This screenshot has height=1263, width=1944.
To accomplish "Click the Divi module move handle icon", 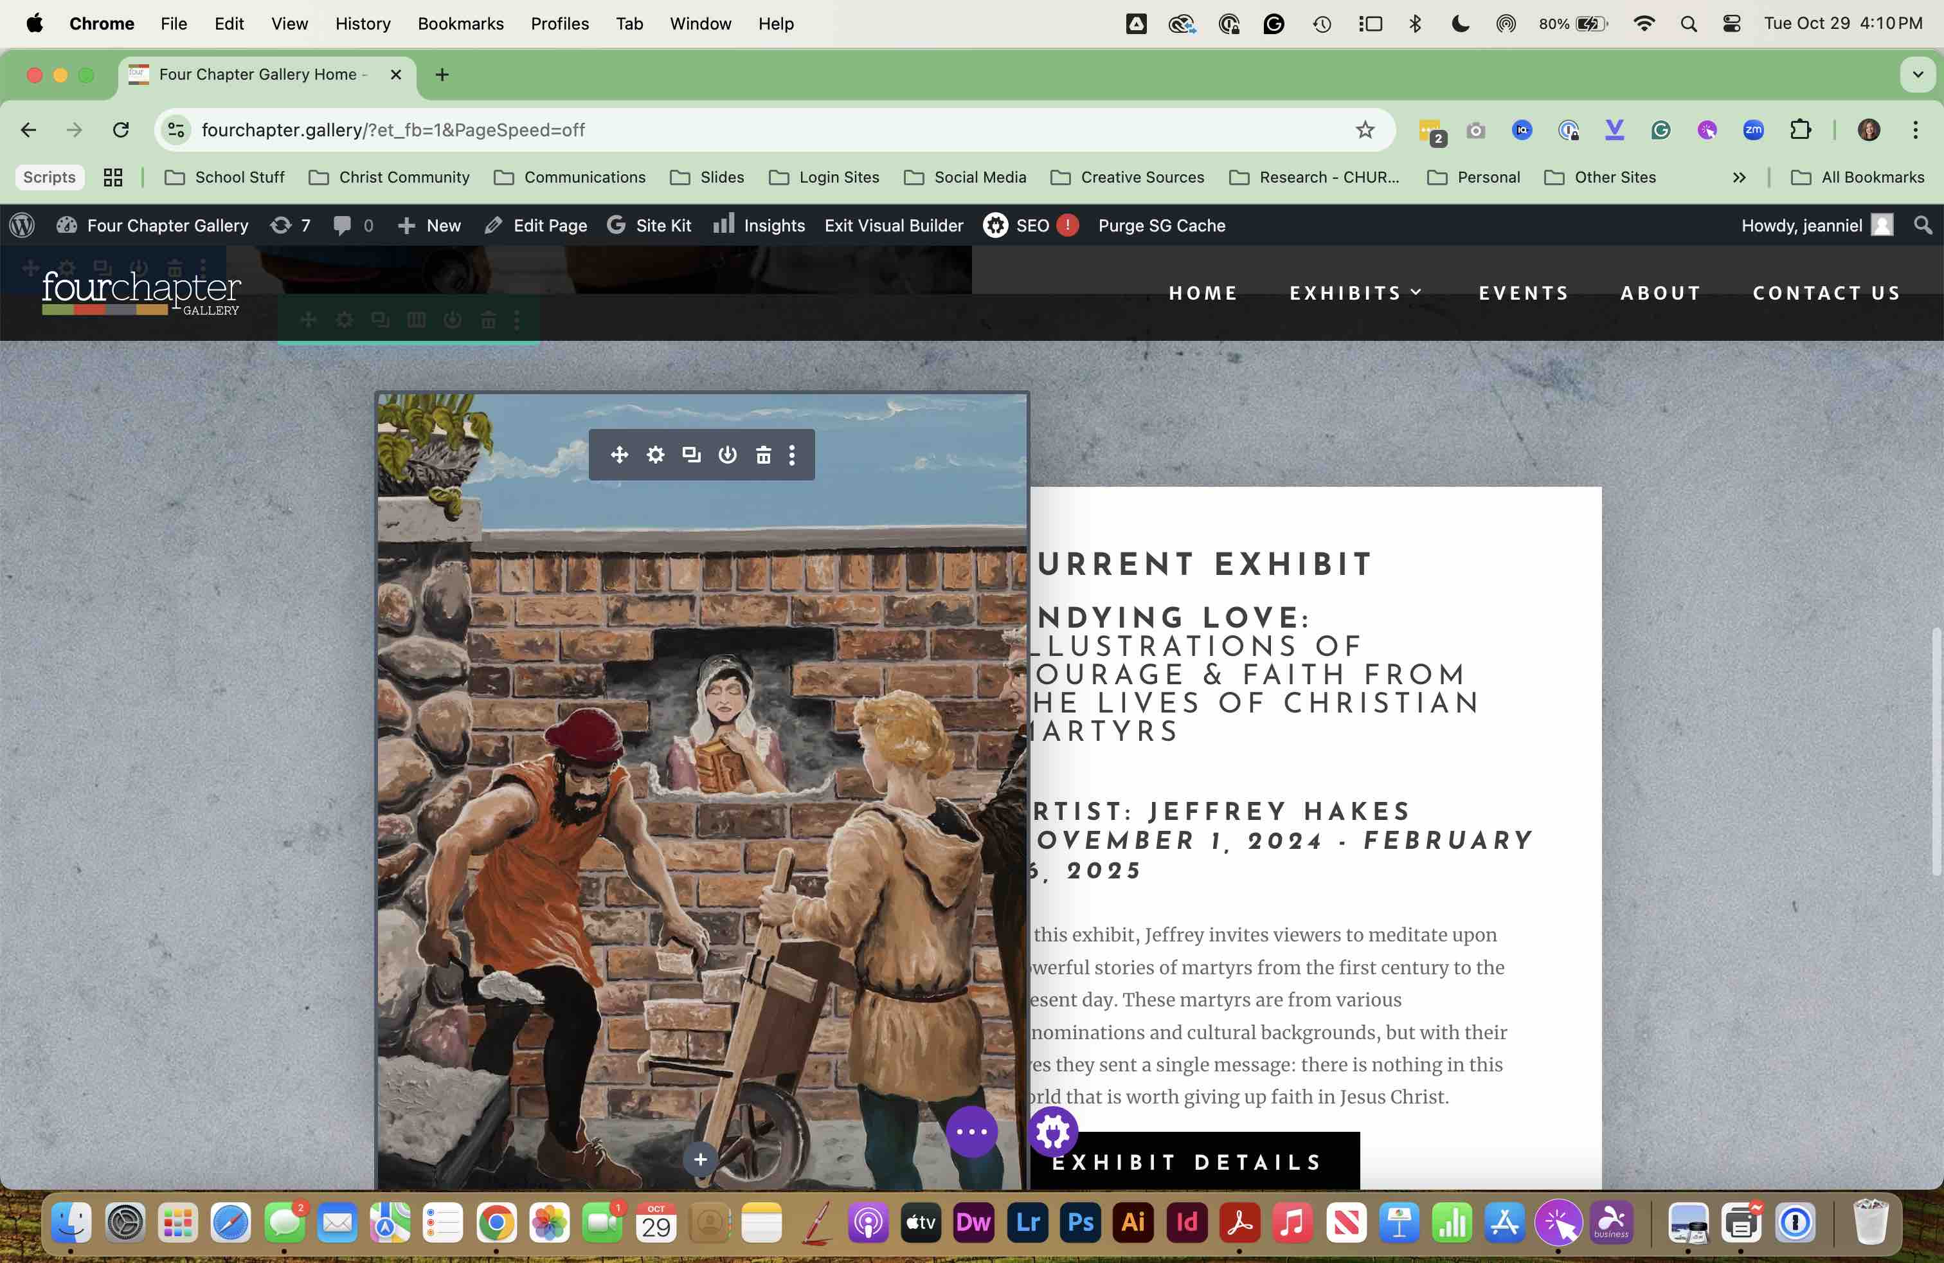I will pyautogui.click(x=619, y=454).
